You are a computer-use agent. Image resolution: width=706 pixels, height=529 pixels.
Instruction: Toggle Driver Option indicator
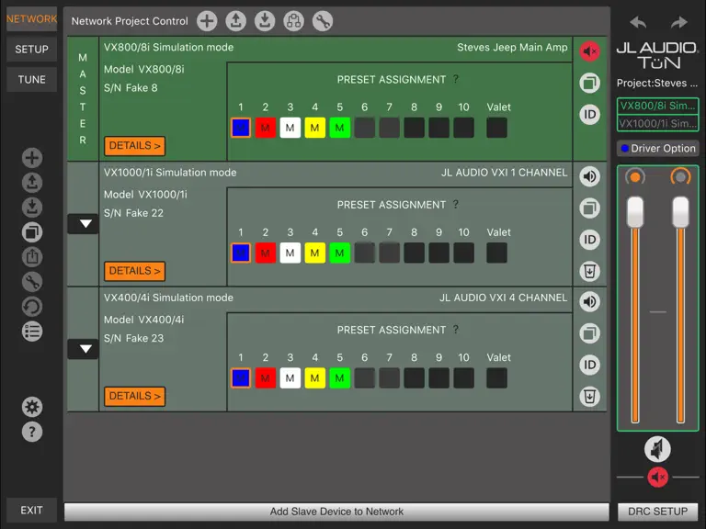658,149
